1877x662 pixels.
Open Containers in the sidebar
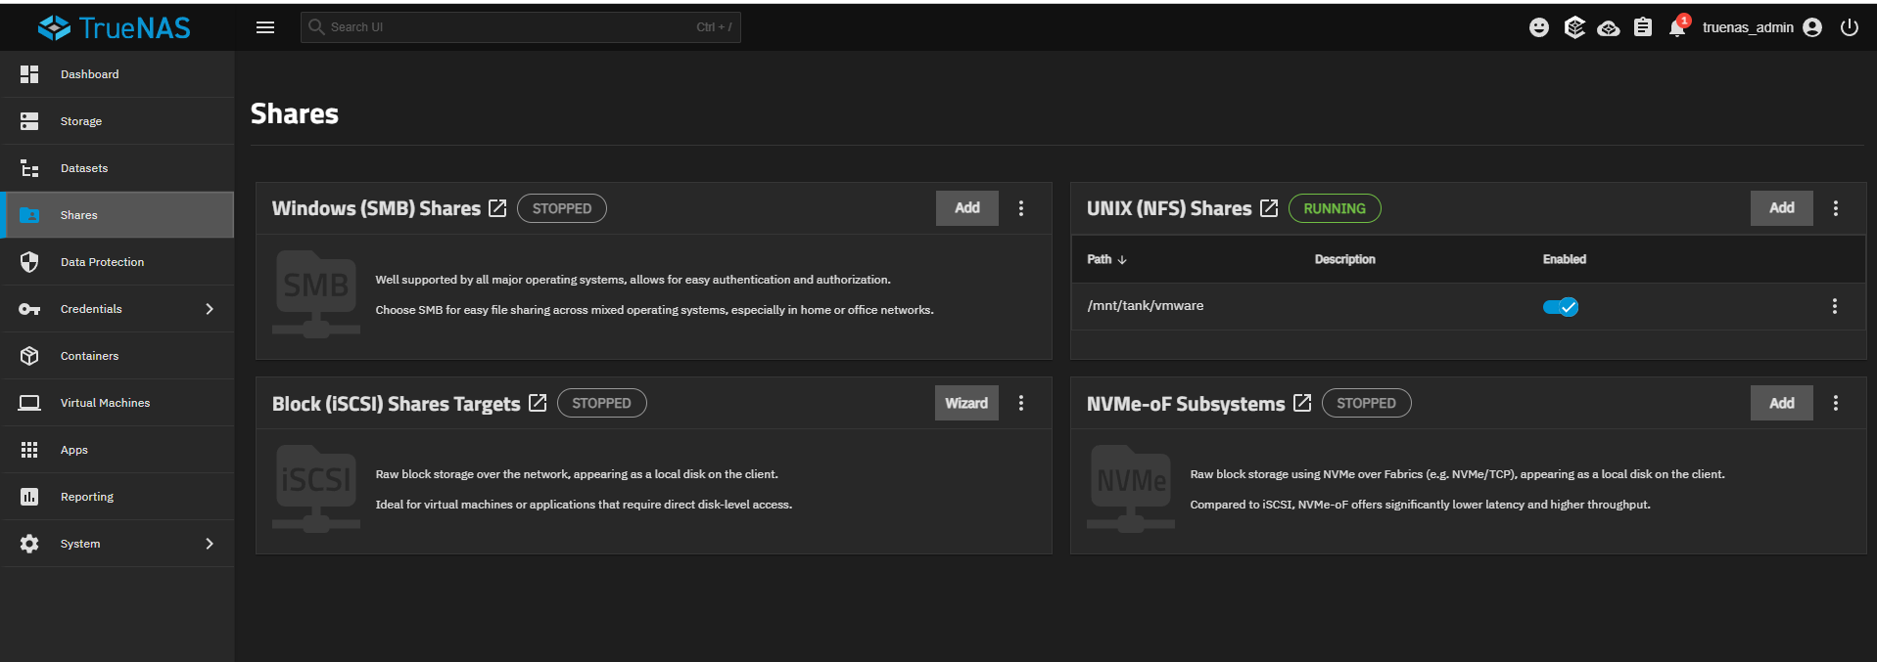click(x=117, y=356)
